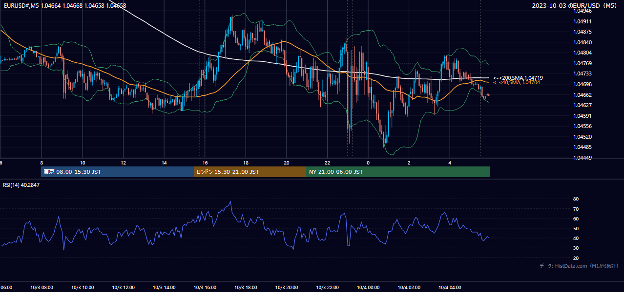The height and width of the screenshot is (292, 624).
Task: Click price axis label 1.04911
Action: tap(582, 21)
